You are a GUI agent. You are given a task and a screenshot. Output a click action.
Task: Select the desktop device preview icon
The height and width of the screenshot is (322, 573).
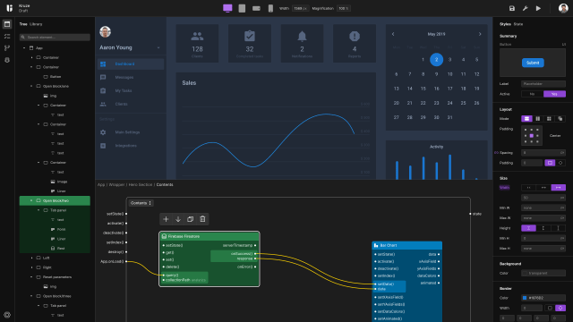point(227,8)
